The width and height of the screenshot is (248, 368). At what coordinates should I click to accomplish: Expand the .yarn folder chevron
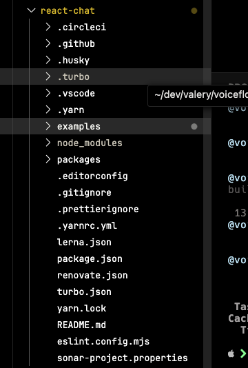click(x=48, y=110)
